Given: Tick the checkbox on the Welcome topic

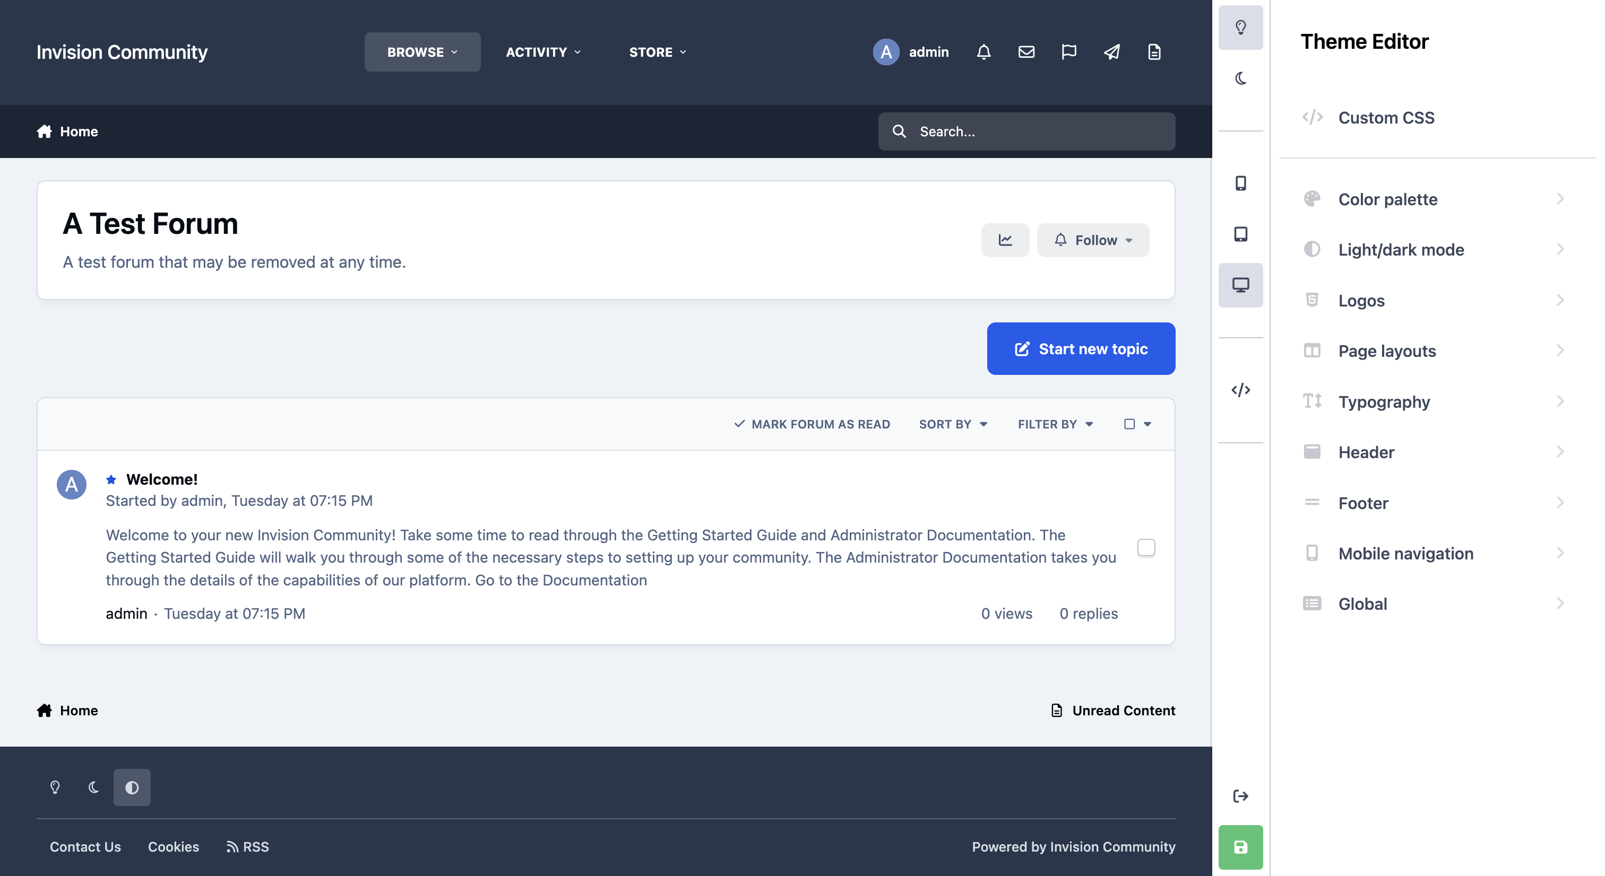Looking at the screenshot, I should [1146, 547].
